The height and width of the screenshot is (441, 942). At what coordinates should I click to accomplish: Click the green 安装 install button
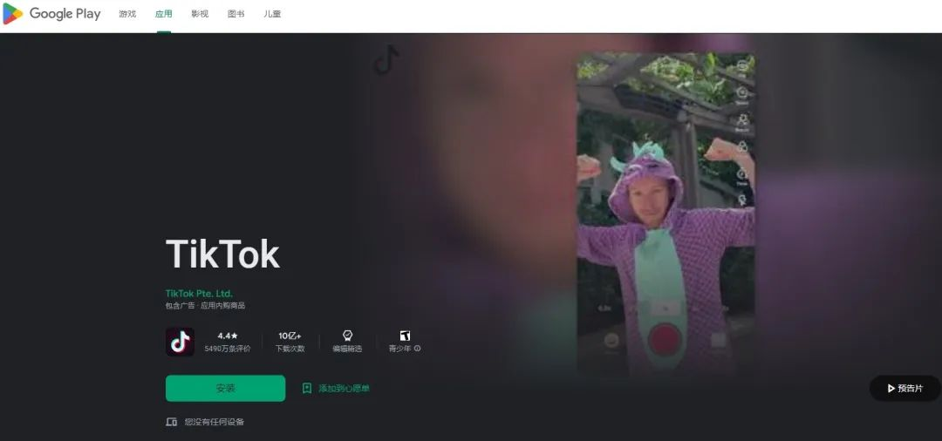pyautogui.click(x=225, y=388)
